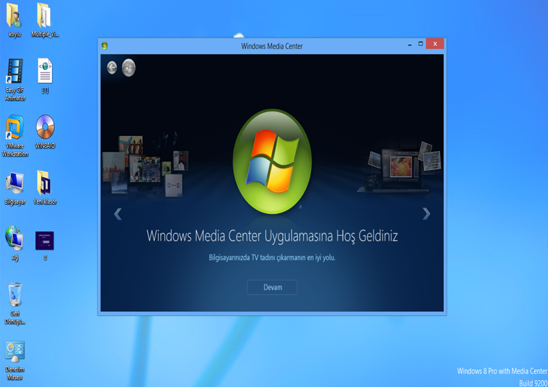Open the file named 8

[x=45, y=245]
